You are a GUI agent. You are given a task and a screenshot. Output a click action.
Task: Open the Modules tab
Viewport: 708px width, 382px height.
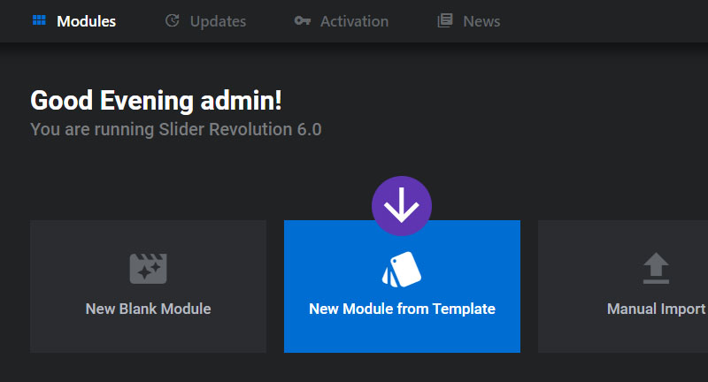(74, 21)
